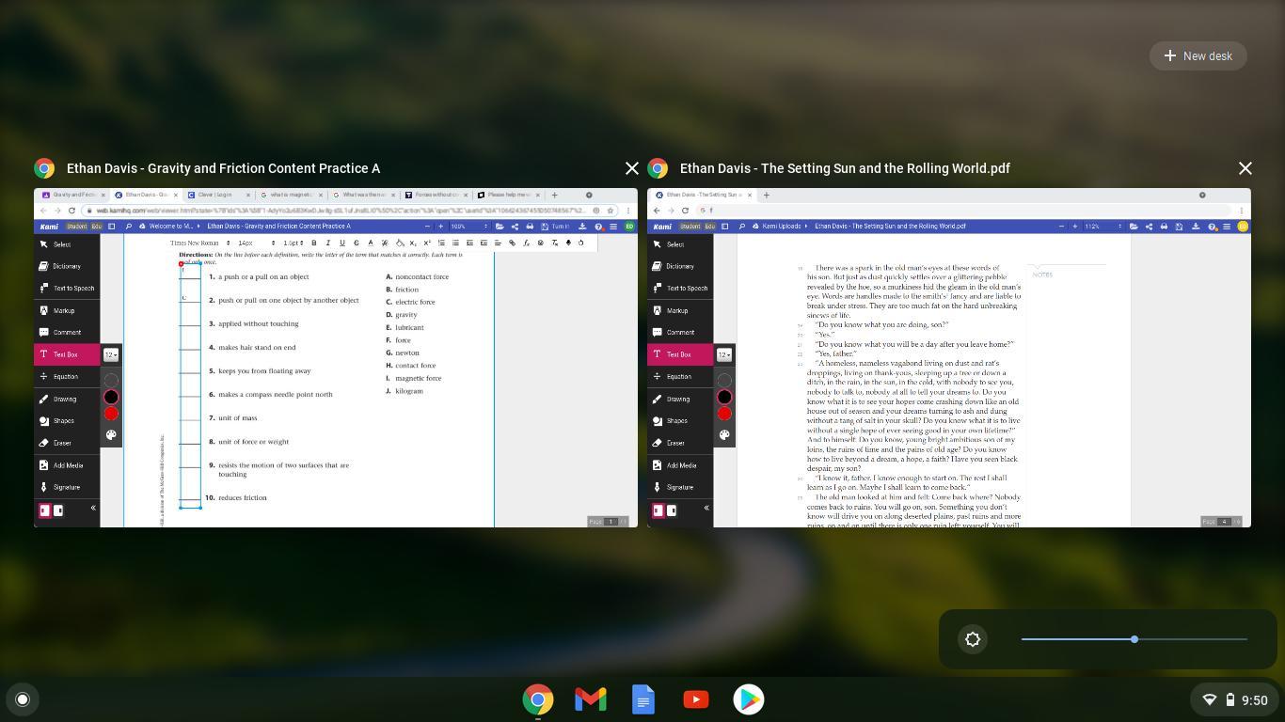Open Google Docs from the shelf
1285x722 pixels.
tap(643, 699)
